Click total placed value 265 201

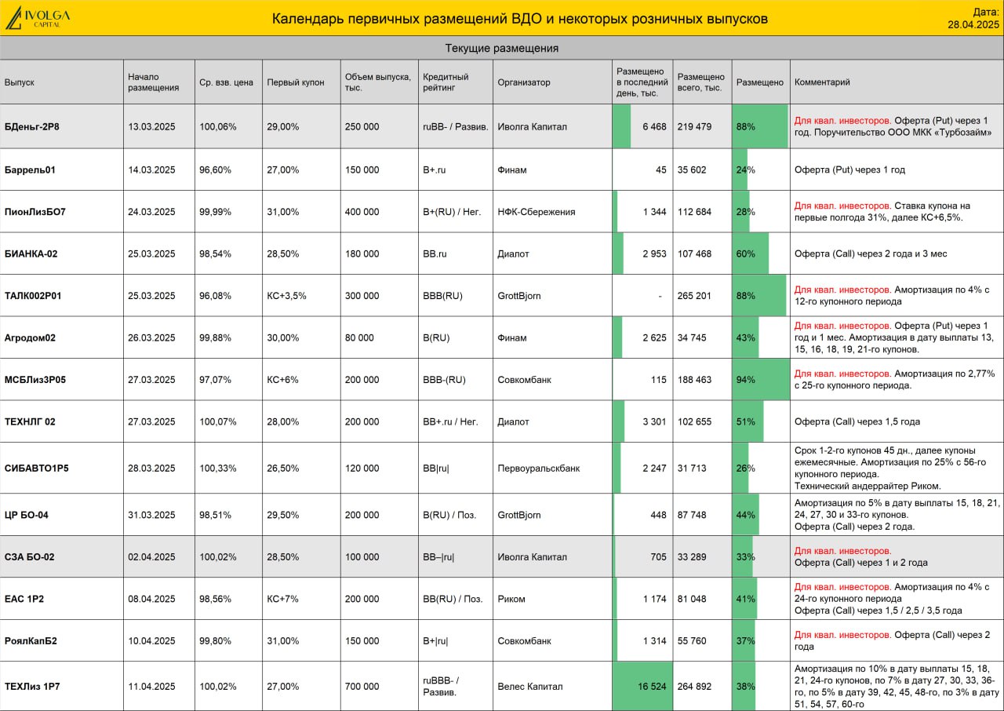coord(694,296)
